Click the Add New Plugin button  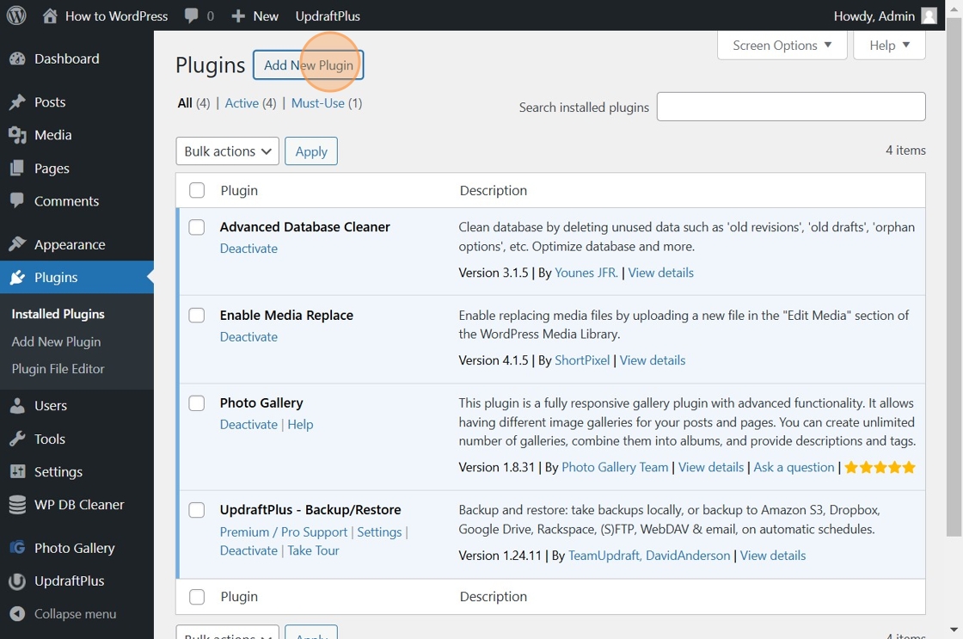[309, 65]
